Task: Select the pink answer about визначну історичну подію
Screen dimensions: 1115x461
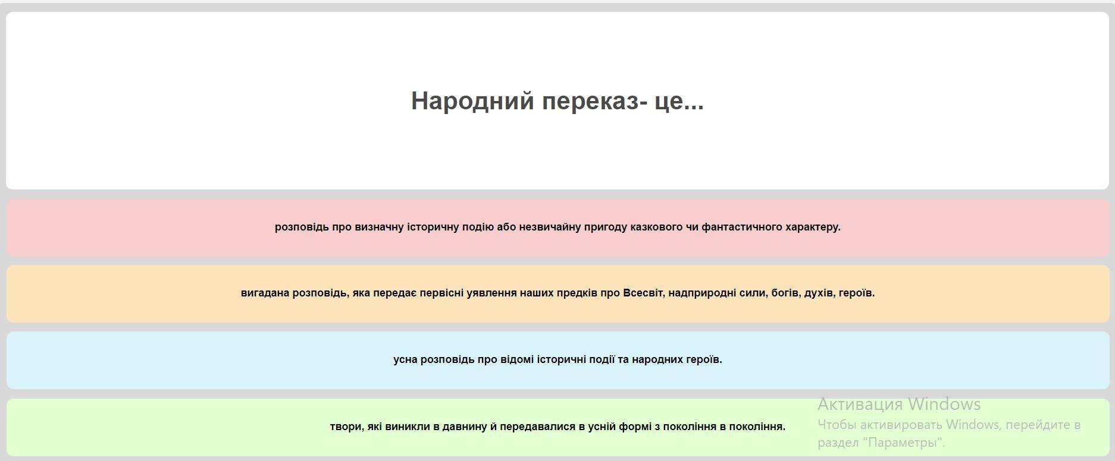Action: click(557, 228)
